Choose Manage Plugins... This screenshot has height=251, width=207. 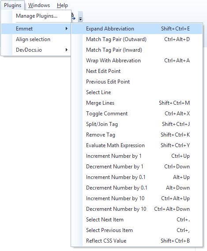37,16
